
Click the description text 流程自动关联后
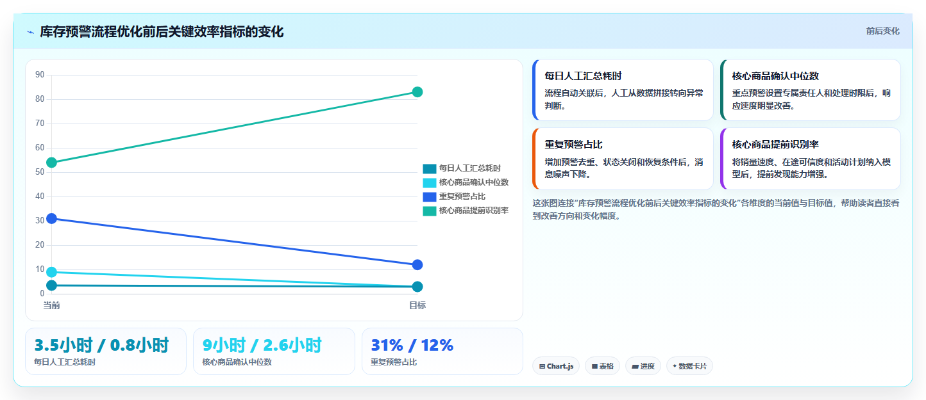623,99
